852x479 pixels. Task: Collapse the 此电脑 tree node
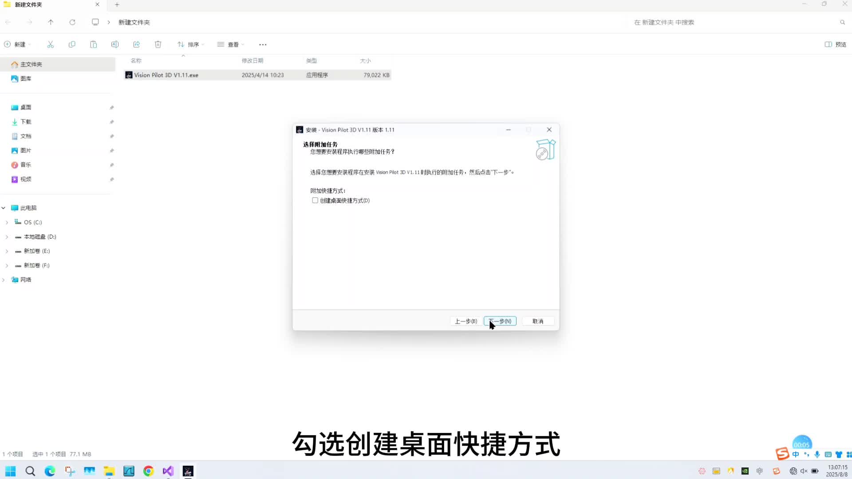coord(4,208)
